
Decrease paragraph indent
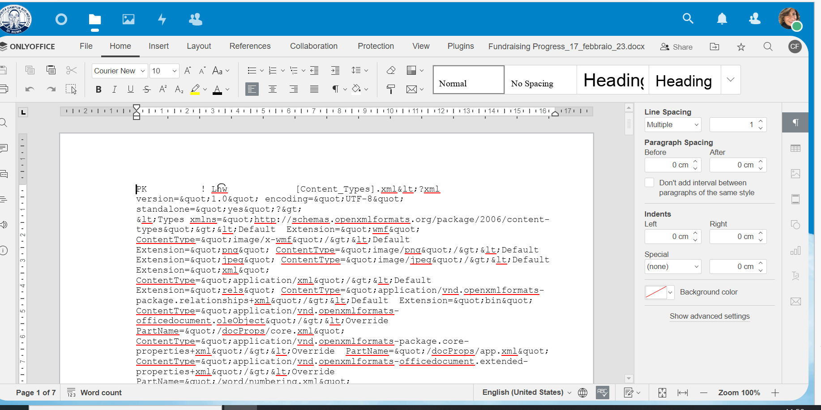(314, 70)
